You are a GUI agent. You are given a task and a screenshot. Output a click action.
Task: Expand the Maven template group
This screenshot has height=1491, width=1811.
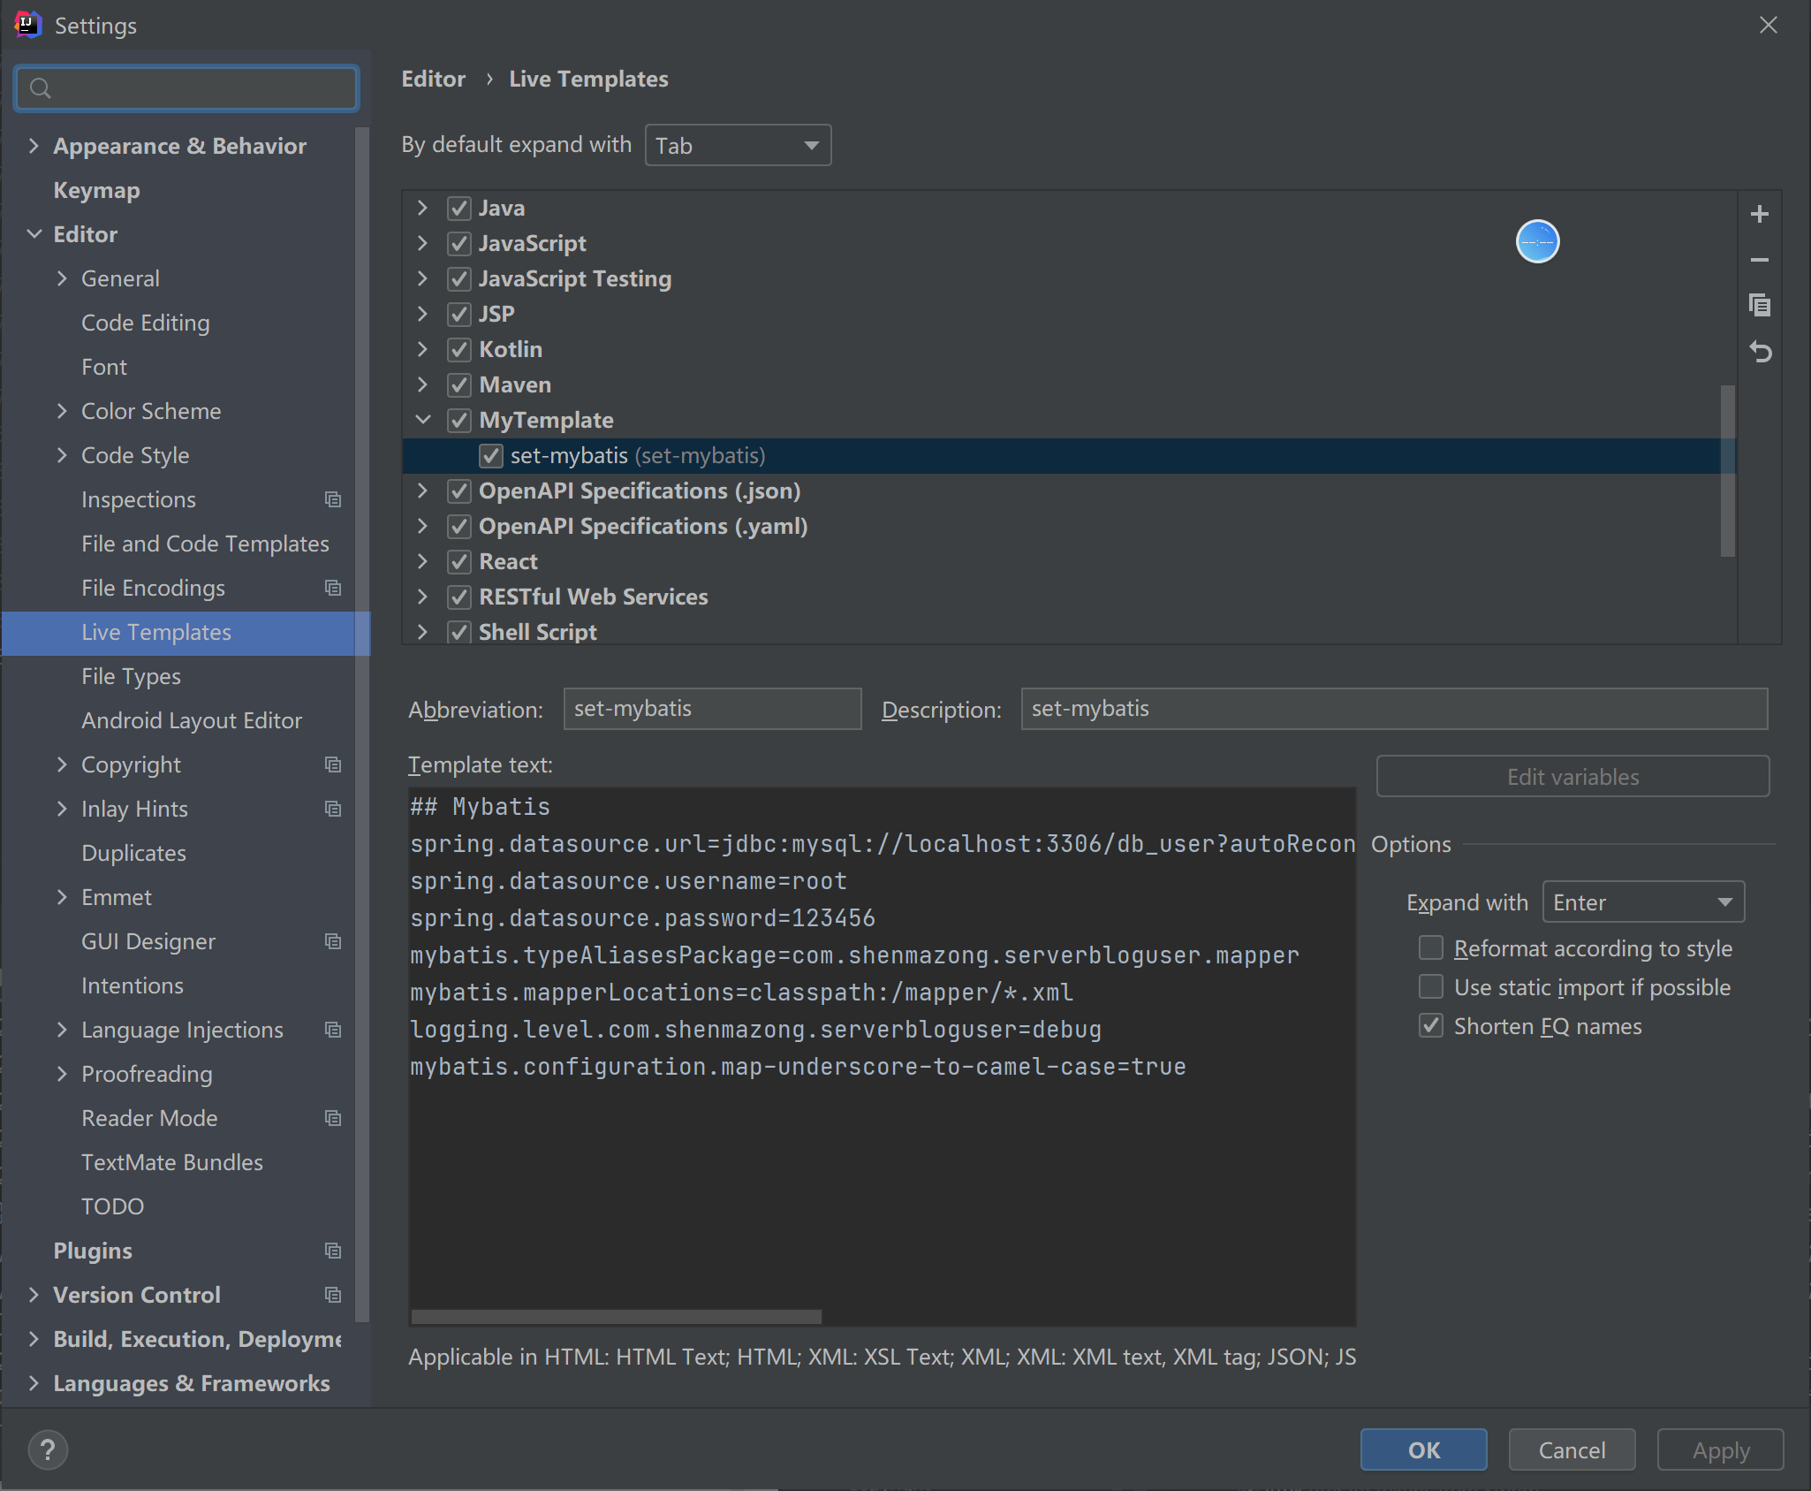click(422, 384)
